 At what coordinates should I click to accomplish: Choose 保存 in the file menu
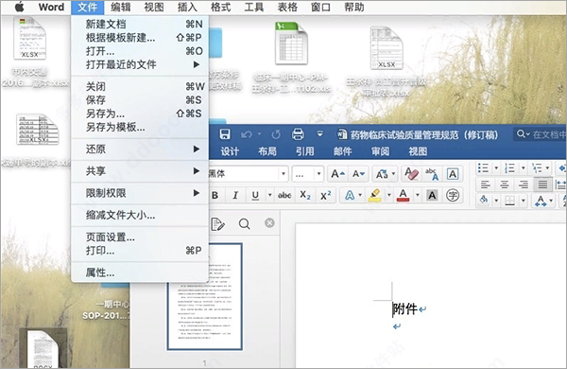[x=140, y=100]
